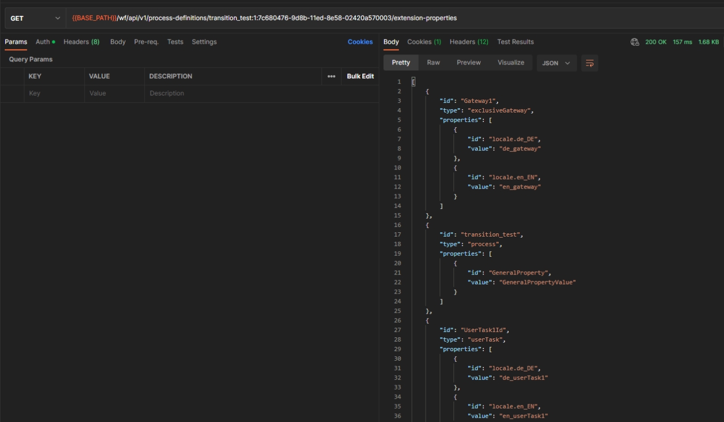The height and width of the screenshot is (422, 724).
Task: Open the GET method dropdown
Action: coord(35,18)
